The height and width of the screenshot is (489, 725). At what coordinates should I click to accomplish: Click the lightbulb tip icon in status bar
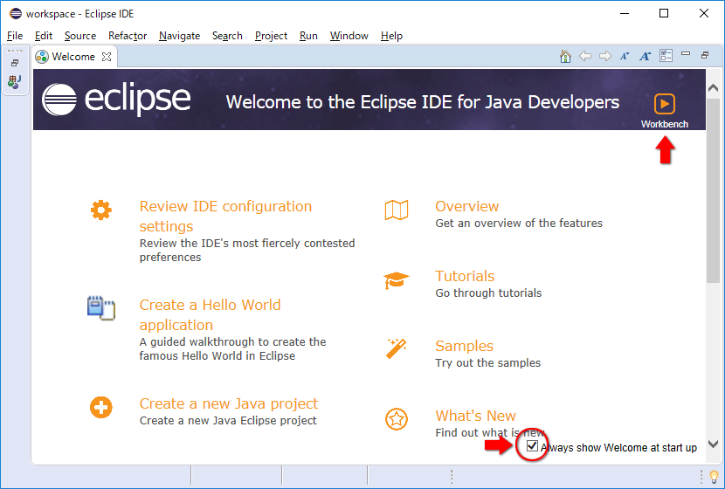tap(714, 477)
